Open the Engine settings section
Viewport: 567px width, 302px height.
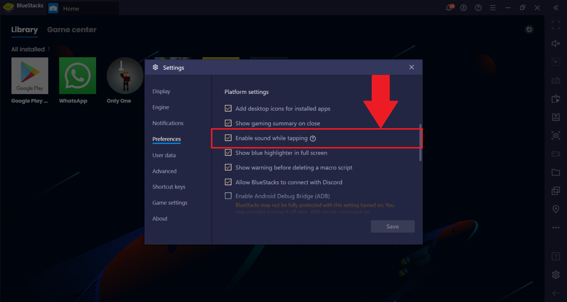161,107
